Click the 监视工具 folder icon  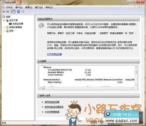[7, 20]
